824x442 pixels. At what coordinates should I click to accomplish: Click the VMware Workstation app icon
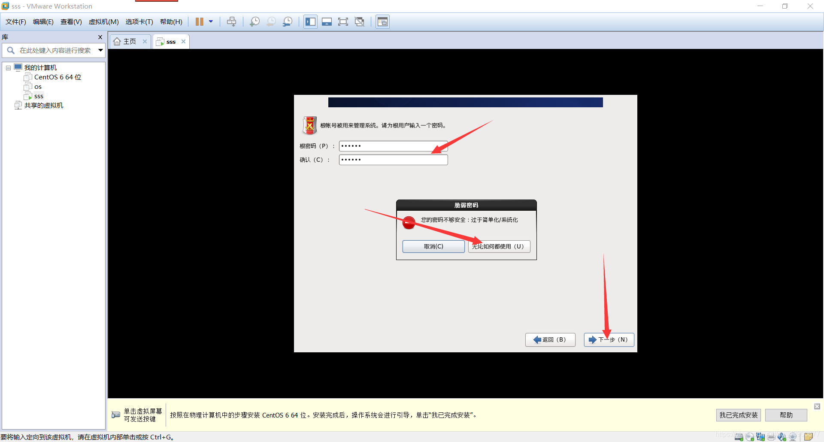[5, 6]
